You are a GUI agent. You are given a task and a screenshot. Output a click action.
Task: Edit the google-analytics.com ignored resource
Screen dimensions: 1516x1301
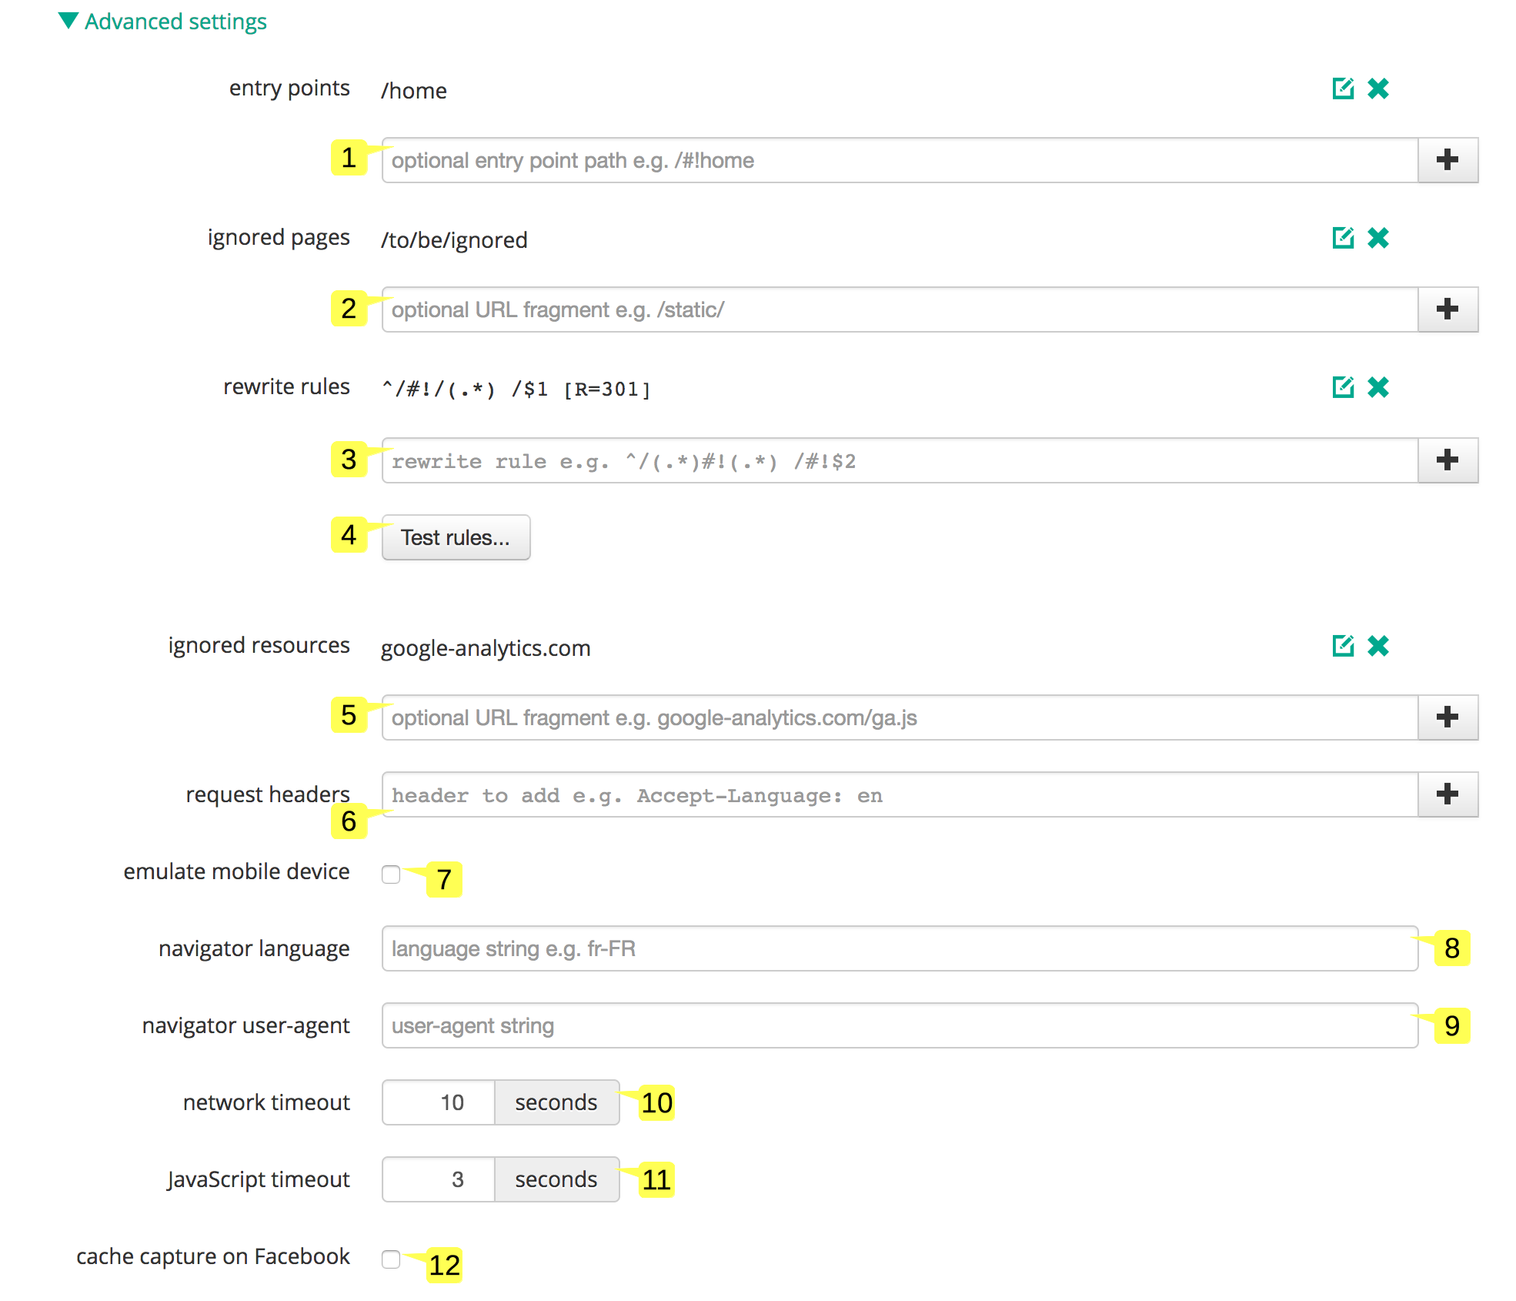click(1343, 647)
